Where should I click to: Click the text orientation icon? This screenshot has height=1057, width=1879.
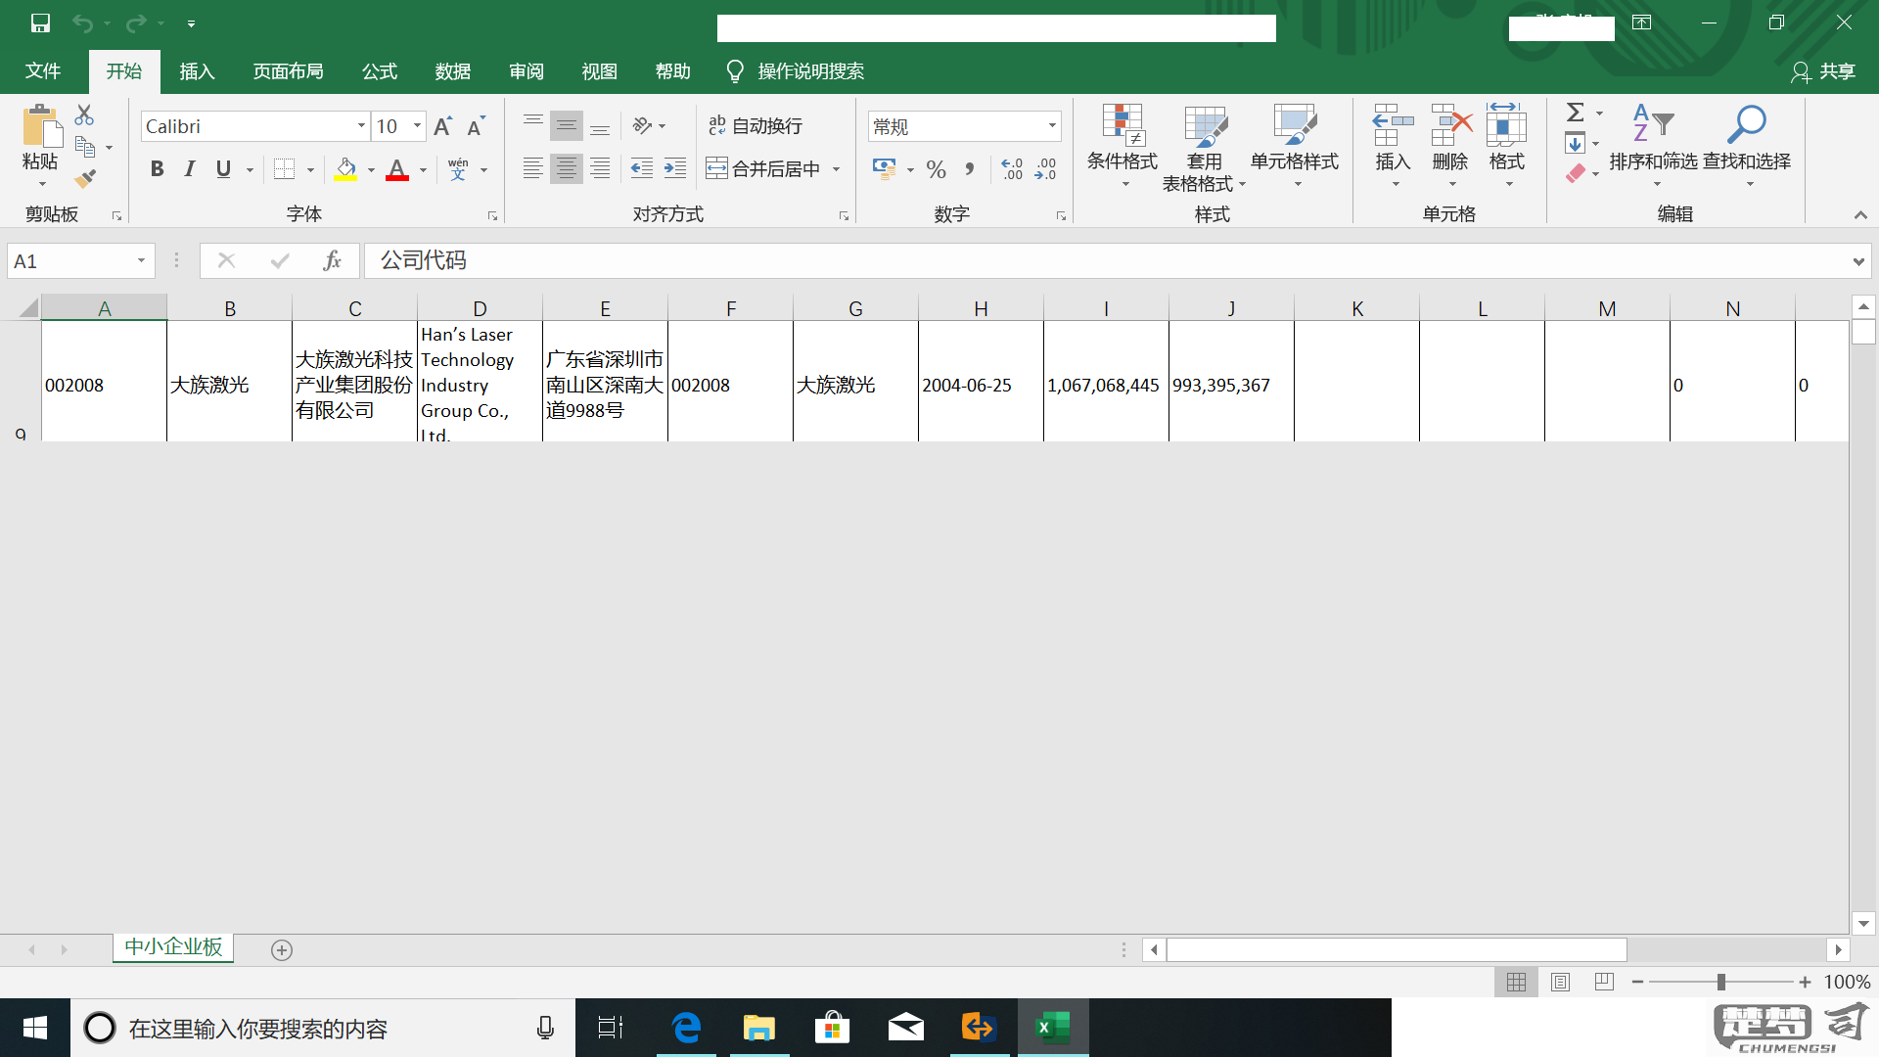[642, 125]
